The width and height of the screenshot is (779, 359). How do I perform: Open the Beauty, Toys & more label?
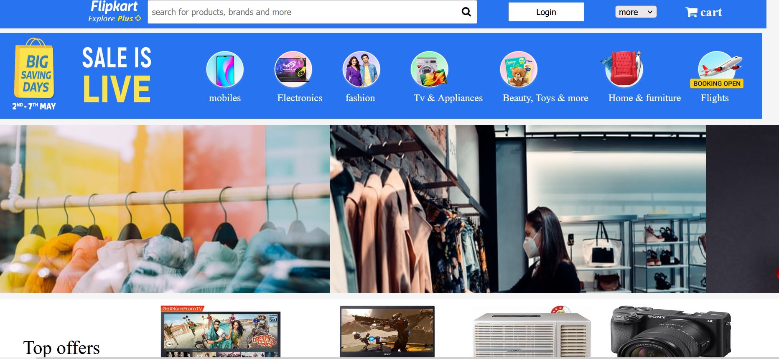[x=545, y=98]
